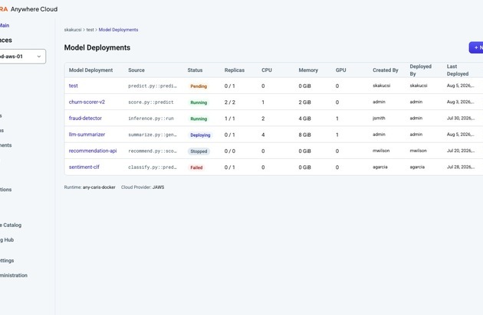Viewport: 483px width, 315px height.
Task: Sort by the Replicas column header
Action: (x=235, y=70)
